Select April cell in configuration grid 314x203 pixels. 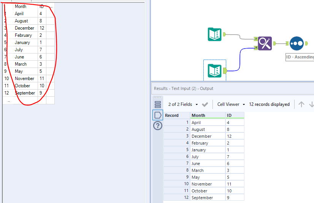click(x=25, y=14)
